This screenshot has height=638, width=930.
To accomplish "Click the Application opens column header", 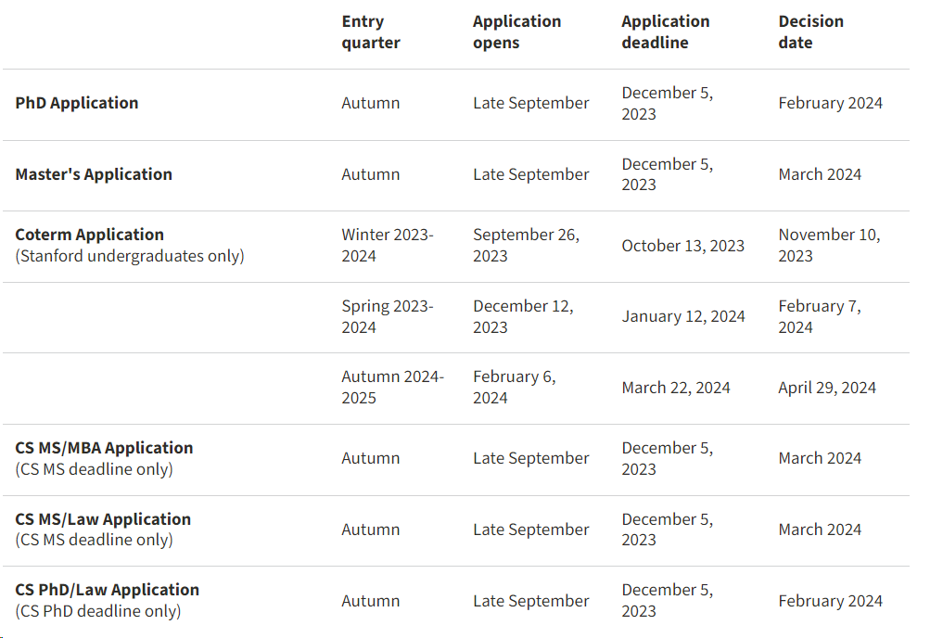I will (x=516, y=32).
